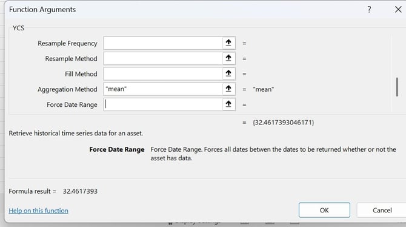Click the Resample Method range-select arrow icon
This screenshot has width=406, height=227.
pyautogui.click(x=228, y=58)
